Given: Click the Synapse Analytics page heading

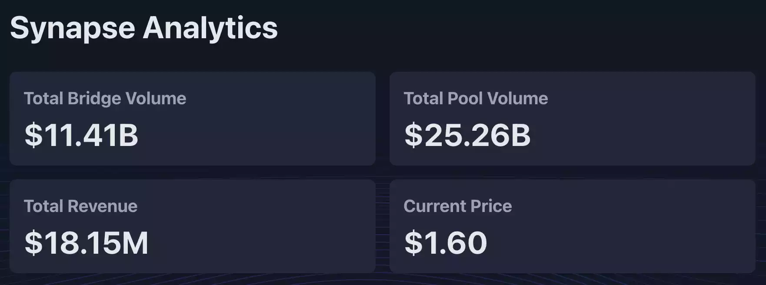Looking at the screenshot, I should click(143, 28).
